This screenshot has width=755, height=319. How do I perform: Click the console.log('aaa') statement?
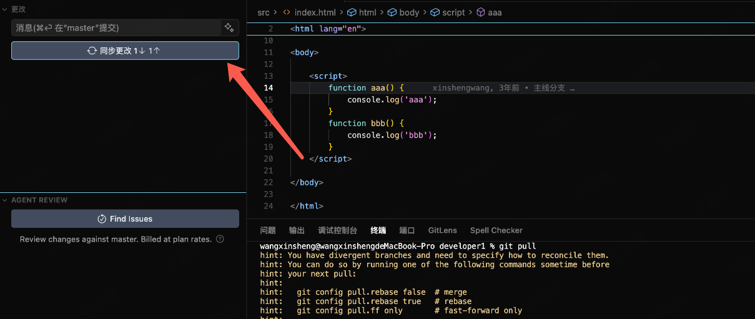click(392, 100)
